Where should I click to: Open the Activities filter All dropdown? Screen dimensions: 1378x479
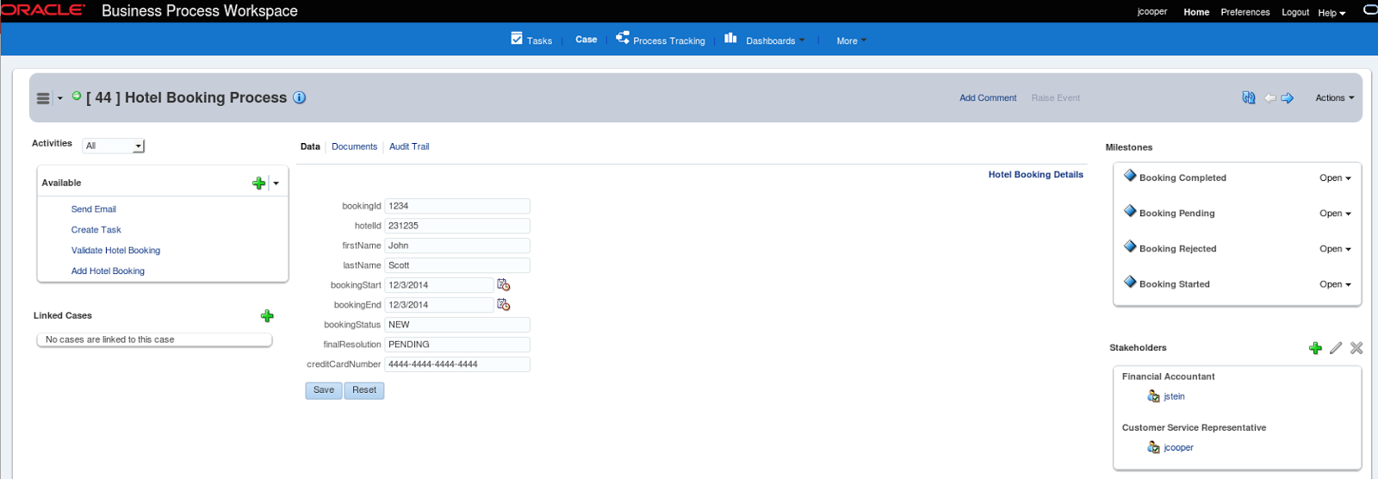click(x=114, y=146)
